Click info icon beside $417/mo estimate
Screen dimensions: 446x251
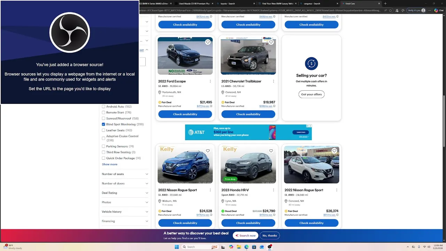[x=211, y=106]
